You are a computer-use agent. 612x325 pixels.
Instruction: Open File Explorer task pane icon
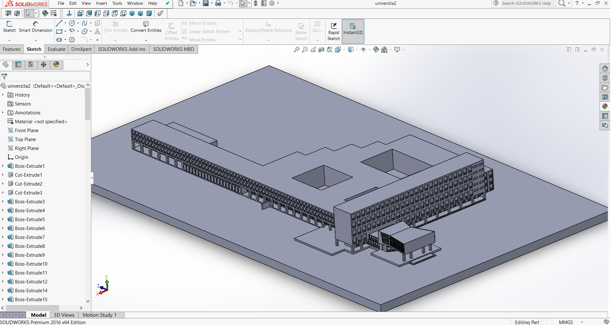click(x=605, y=87)
